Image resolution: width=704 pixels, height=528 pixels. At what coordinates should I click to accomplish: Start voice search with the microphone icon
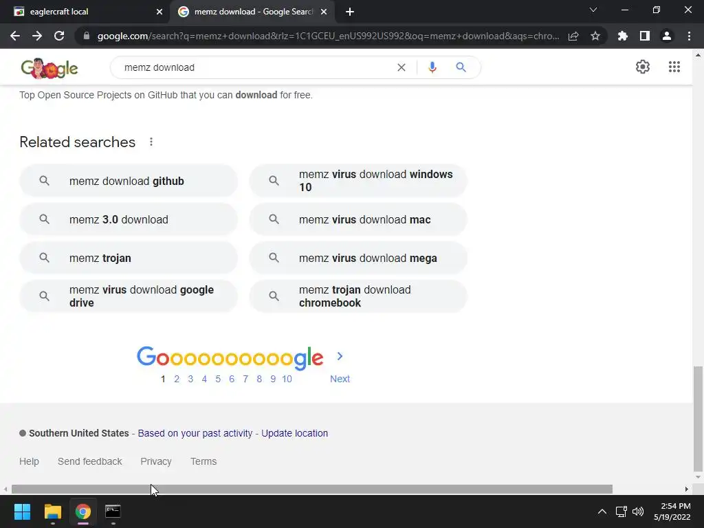[432, 67]
